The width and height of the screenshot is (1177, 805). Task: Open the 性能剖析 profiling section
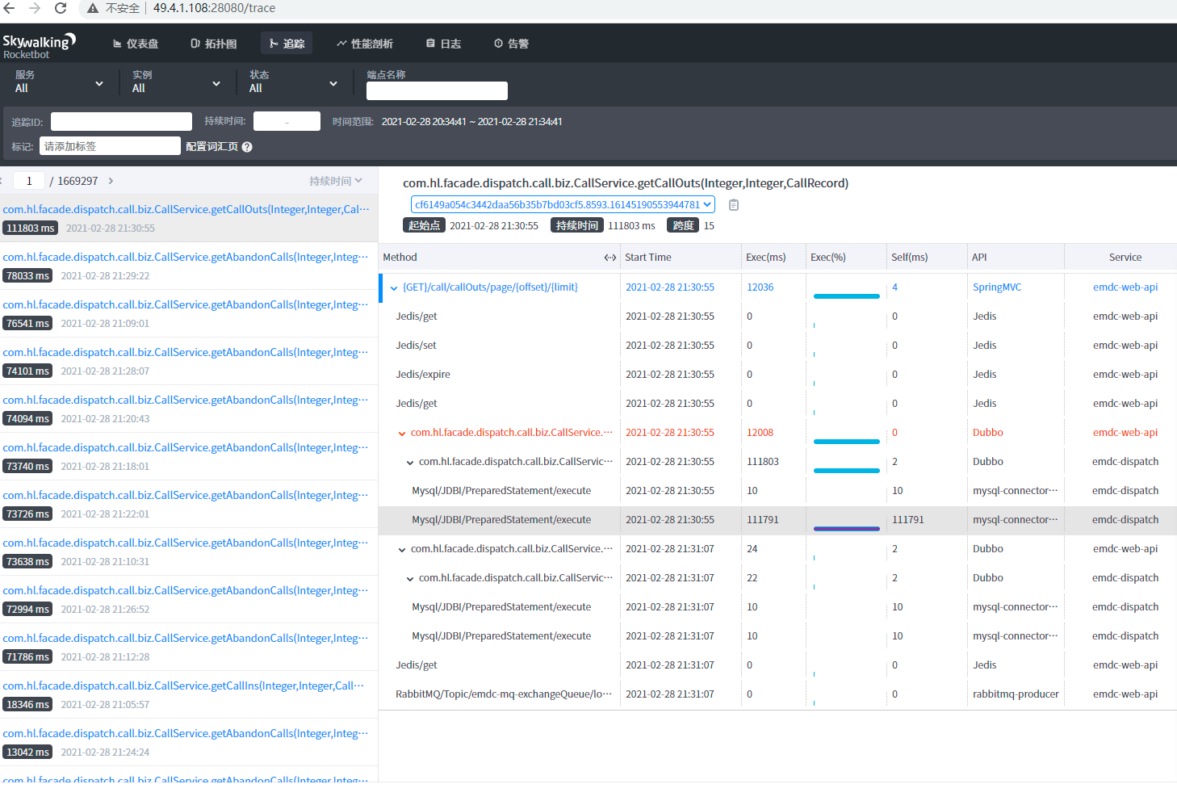(x=365, y=43)
